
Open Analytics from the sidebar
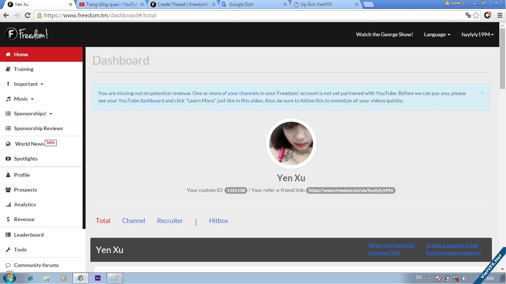click(x=25, y=204)
